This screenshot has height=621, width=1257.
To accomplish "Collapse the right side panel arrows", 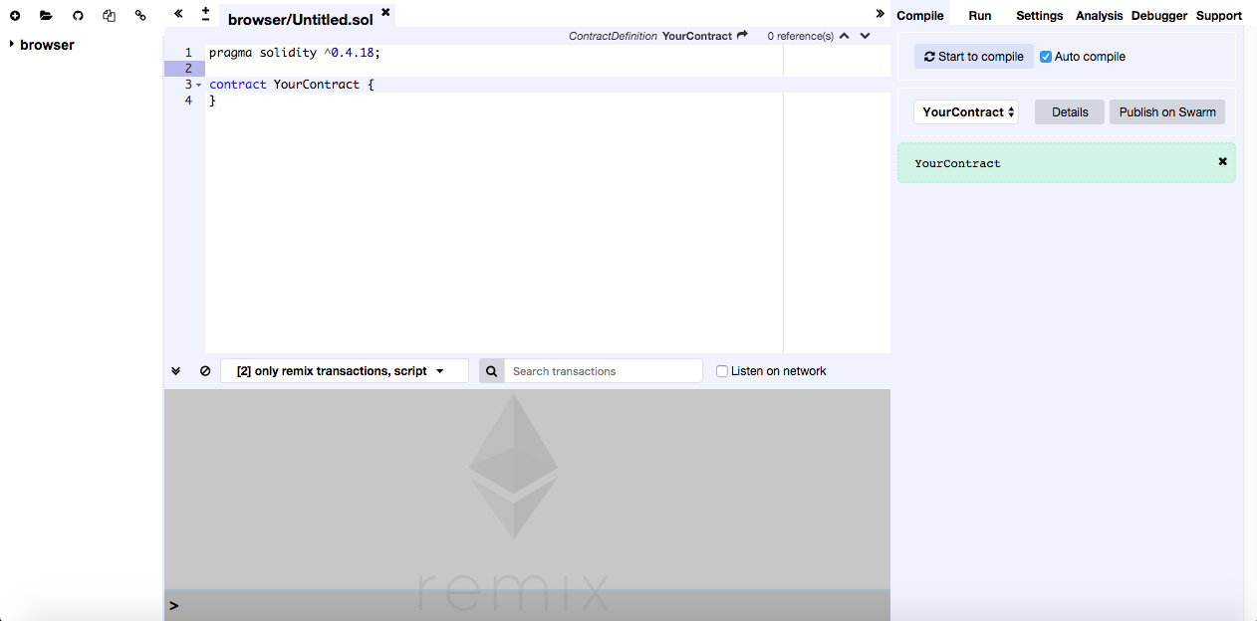I will (880, 14).
